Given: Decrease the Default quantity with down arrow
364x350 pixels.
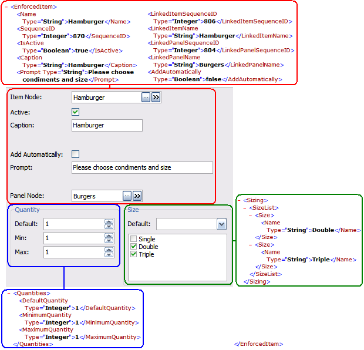Looking at the screenshot, I should [109, 227].
